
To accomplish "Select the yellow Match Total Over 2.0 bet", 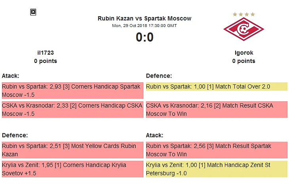I will [217, 86].
